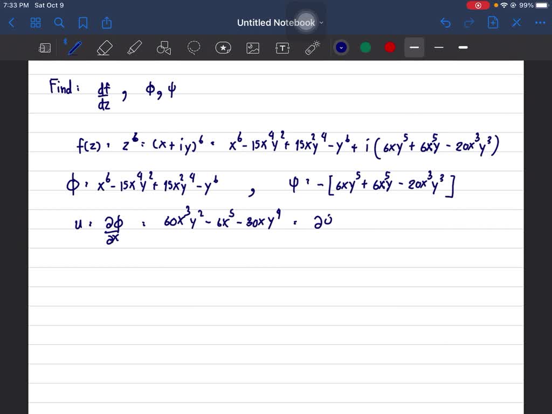Add a text box
The image size is (552, 414).
[x=282, y=47]
